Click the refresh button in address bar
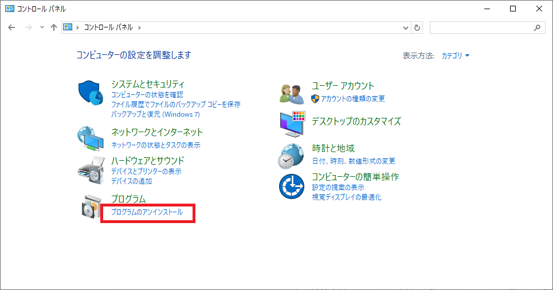 click(417, 27)
